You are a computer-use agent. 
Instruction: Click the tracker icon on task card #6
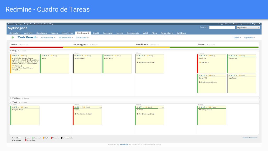click(x=84, y=107)
